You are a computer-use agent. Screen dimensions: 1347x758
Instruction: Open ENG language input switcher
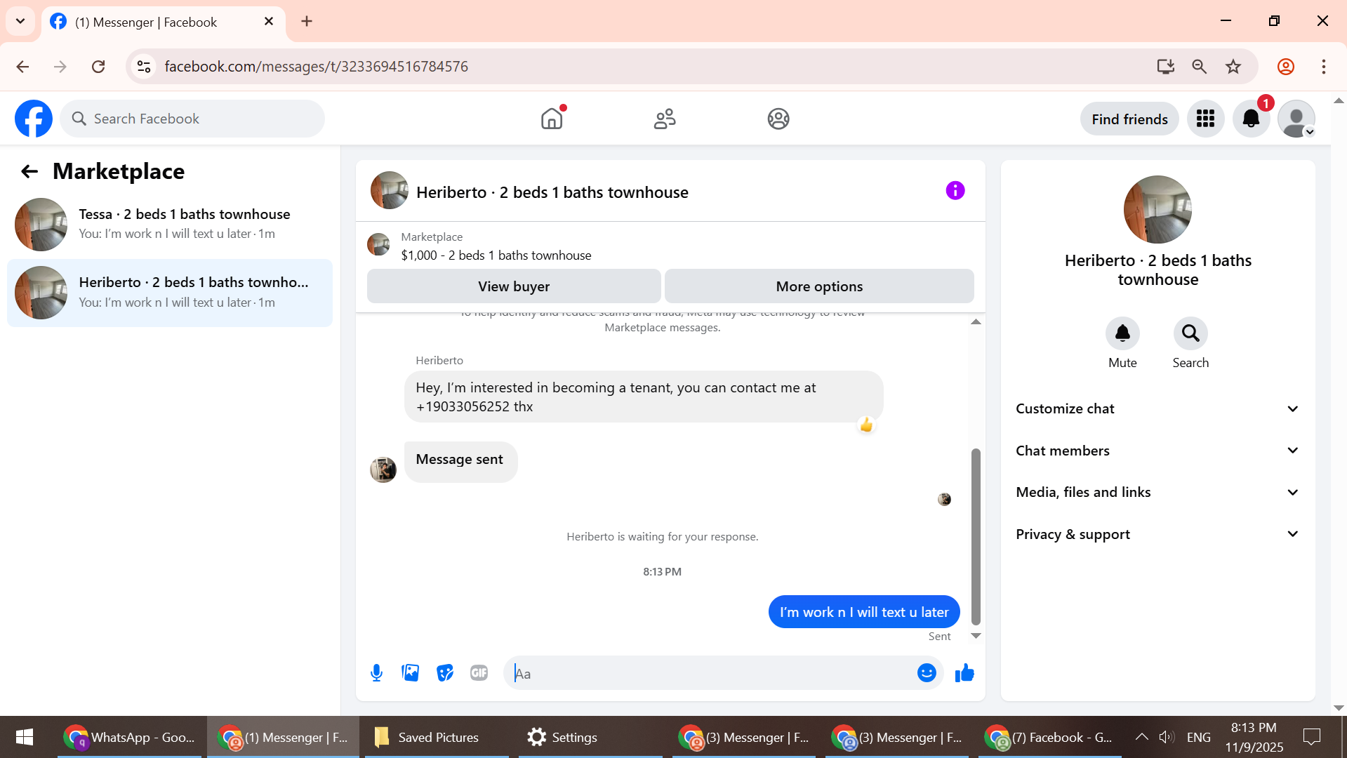tap(1198, 737)
